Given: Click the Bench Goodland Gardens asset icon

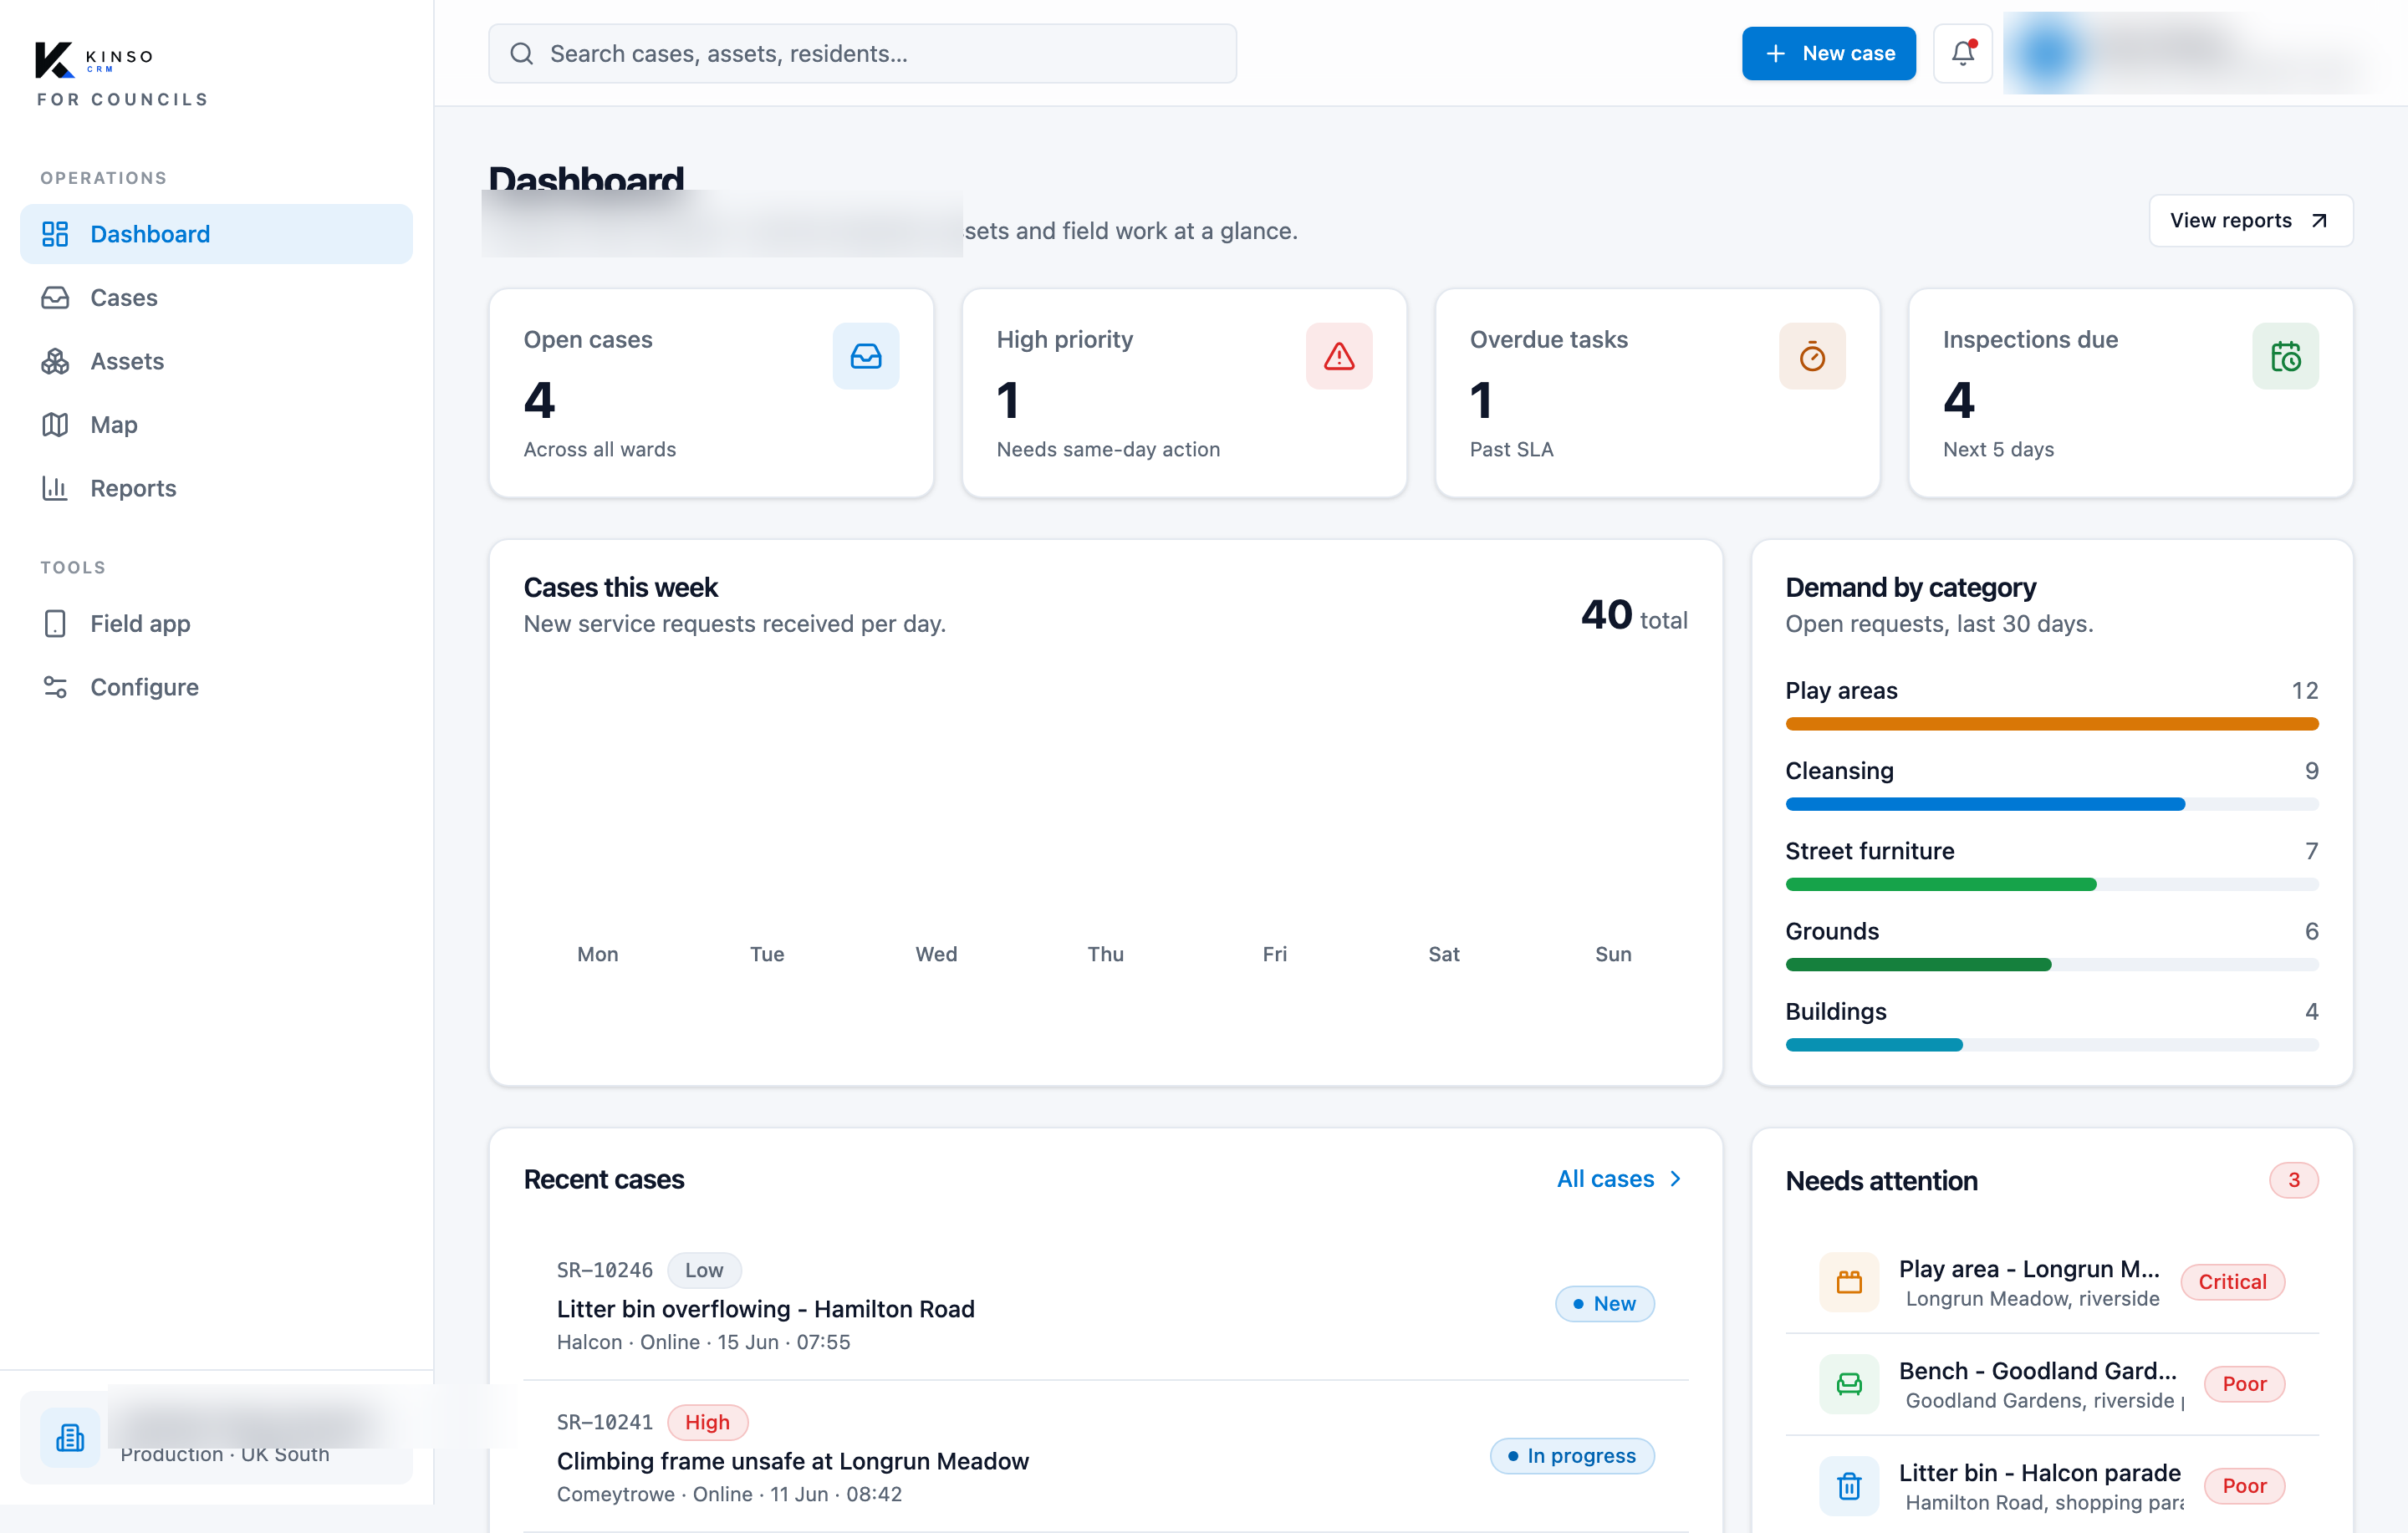Looking at the screenshot, I should (x=1849, y=1384).
